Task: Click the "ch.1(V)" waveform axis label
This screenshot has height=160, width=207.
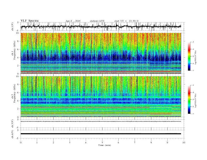Action: 13,27
